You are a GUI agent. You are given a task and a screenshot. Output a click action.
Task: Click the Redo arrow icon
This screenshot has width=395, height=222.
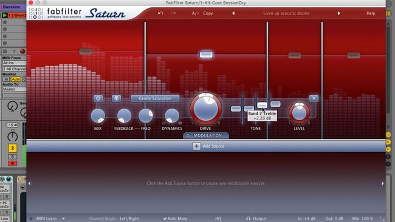pyautogui.click(x=173, y=13)
